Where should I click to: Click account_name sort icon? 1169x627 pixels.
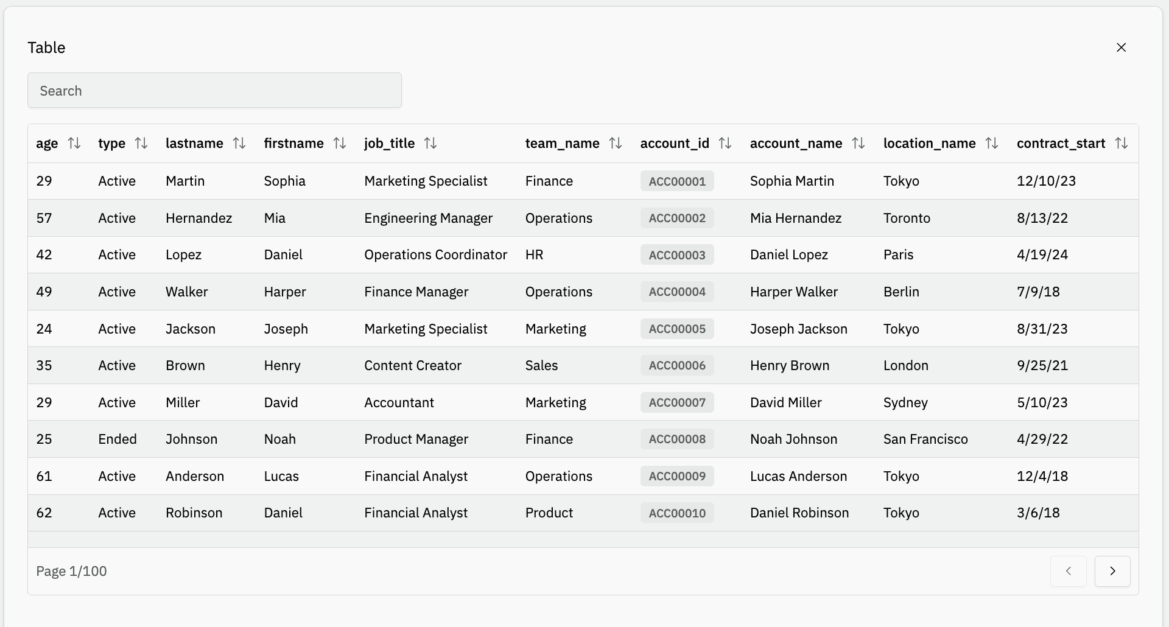(858, 143)
